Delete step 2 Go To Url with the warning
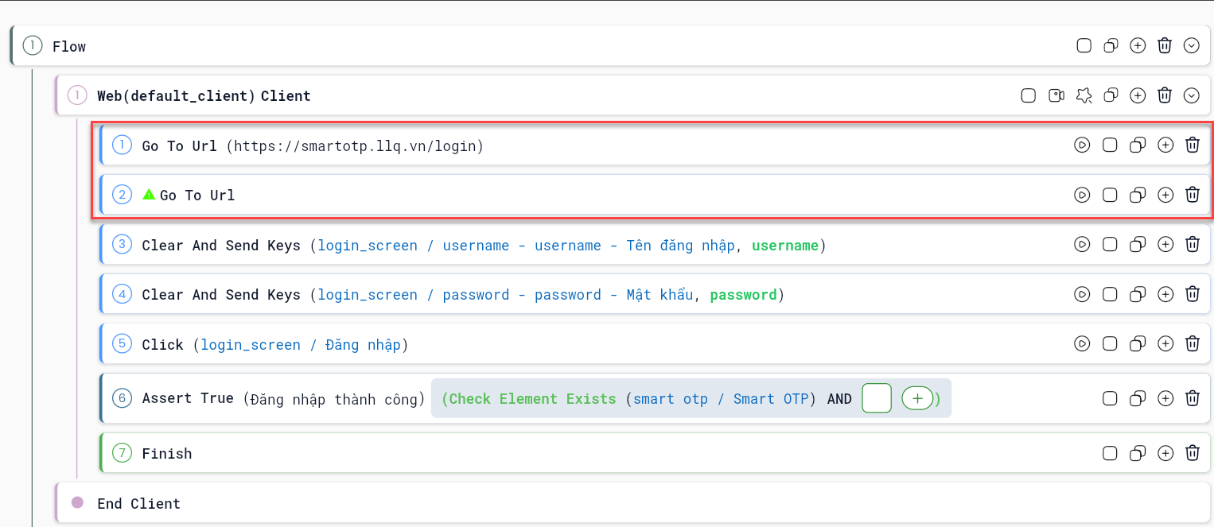Screen dimensions: 1214x527 [x=1193, y=195]
